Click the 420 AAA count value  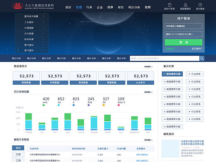pos(46,99)
